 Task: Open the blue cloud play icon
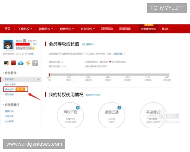click(21, 63)
